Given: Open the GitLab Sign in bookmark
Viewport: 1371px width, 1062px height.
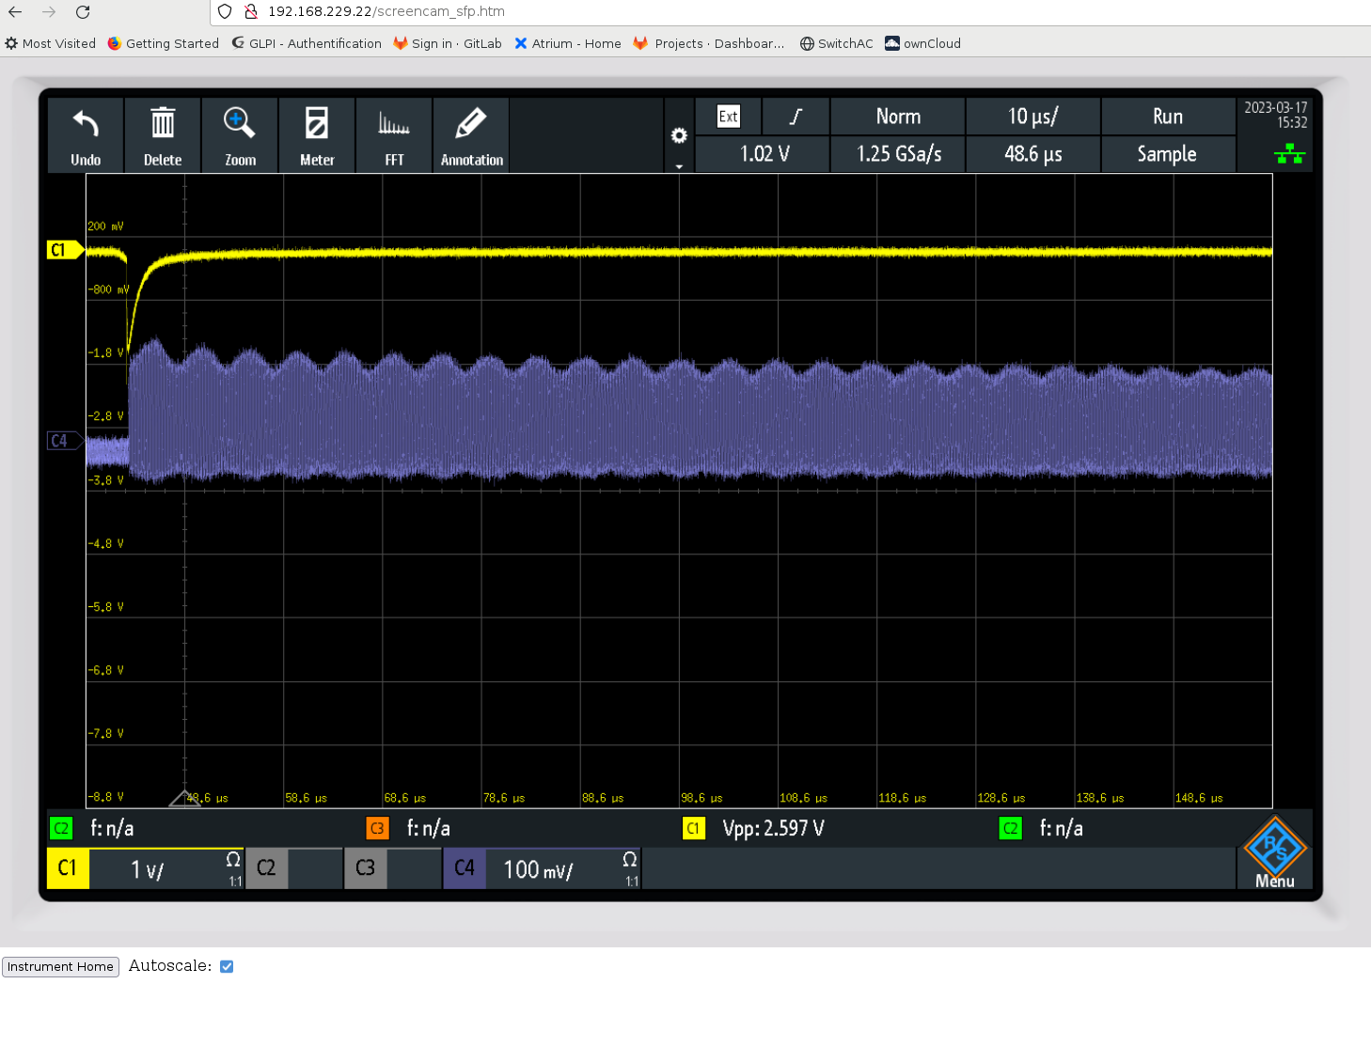Looking at the screenshot, I should pyautogui.click(x=448, y=43).
